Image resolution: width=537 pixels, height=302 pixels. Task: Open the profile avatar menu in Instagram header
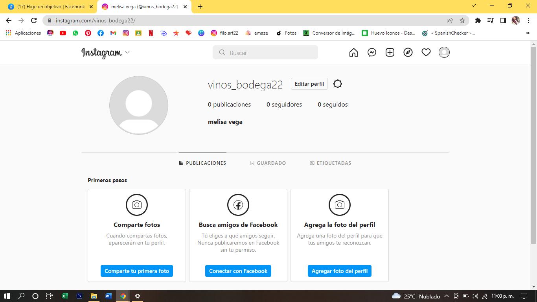coord(444,52)
